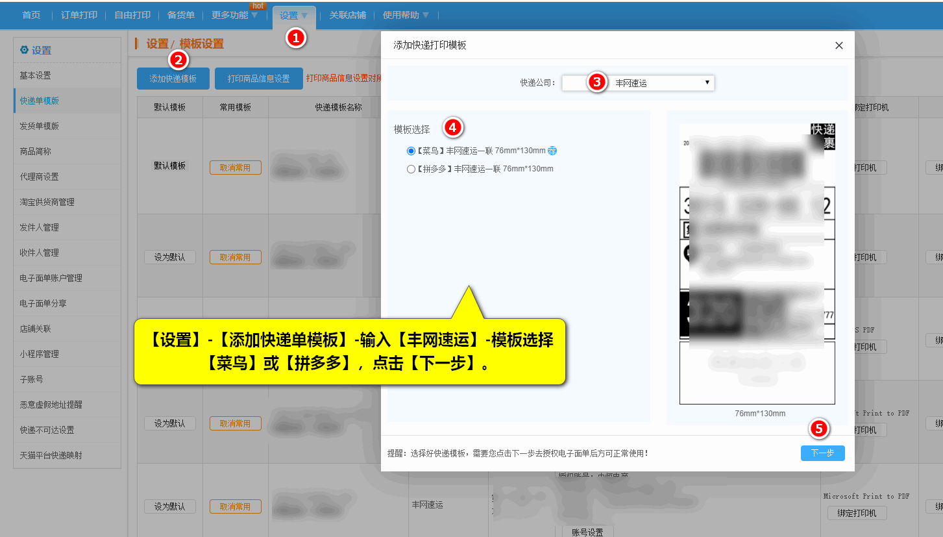Open 小程序管理 in the sidebar
The width and height of the screenshot is (943, 537).
click(67, 355)
